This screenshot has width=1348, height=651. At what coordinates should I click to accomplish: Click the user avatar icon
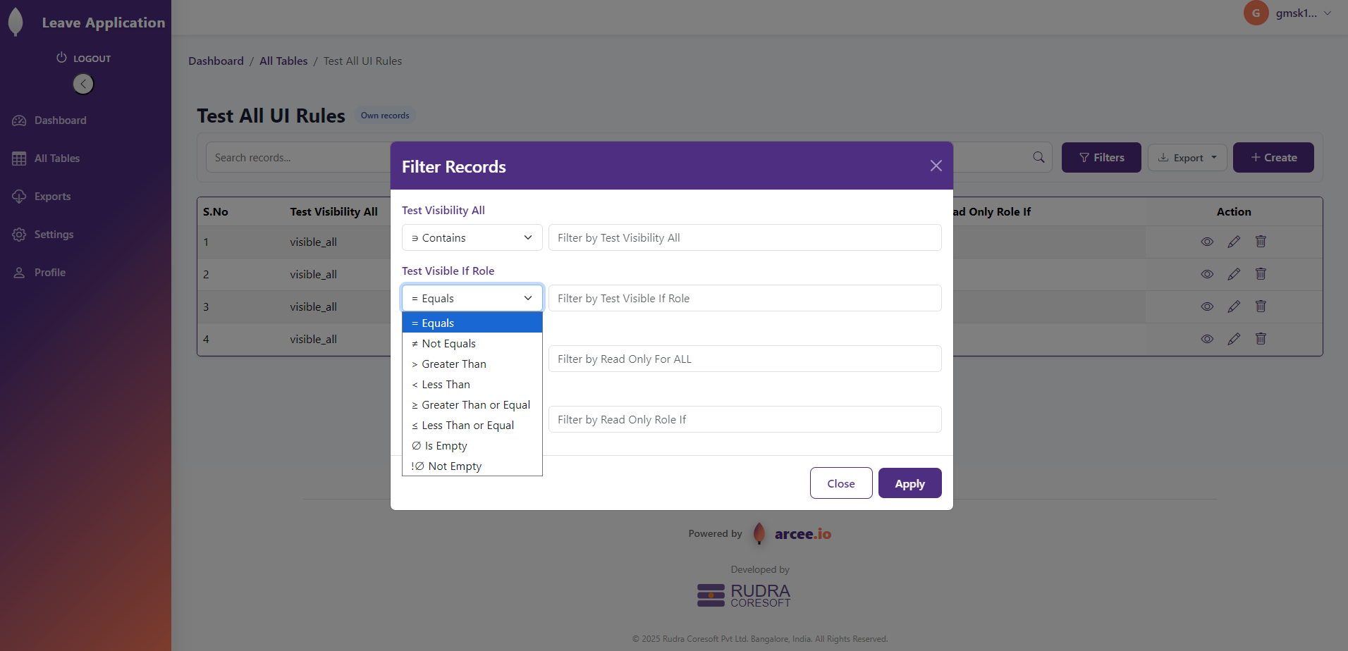pyautogui.click(x=1256, y=13)
